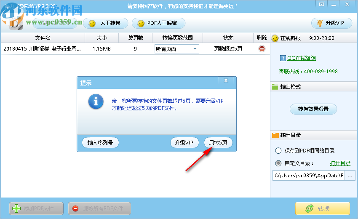358x219 pixels.
Task: Click the output path input field
Action: click(309, 175)
